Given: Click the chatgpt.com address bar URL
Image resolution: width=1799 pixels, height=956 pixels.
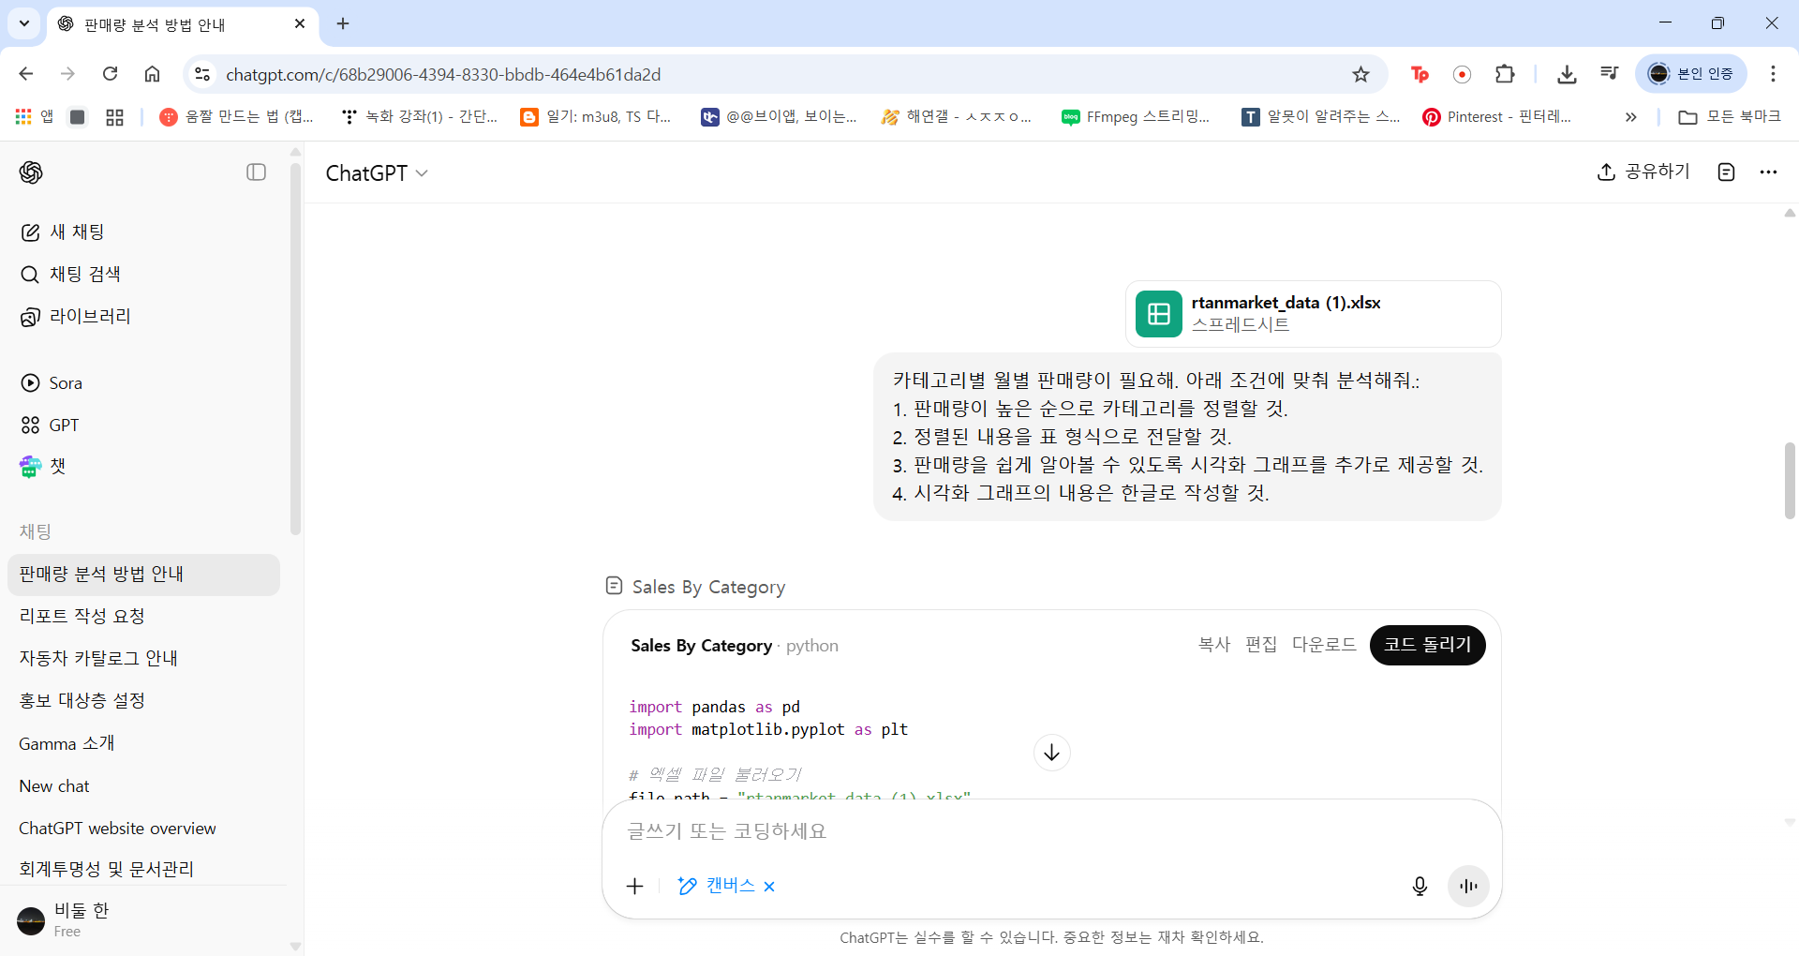Looking at the screenshot, I should tap(443, 74).
